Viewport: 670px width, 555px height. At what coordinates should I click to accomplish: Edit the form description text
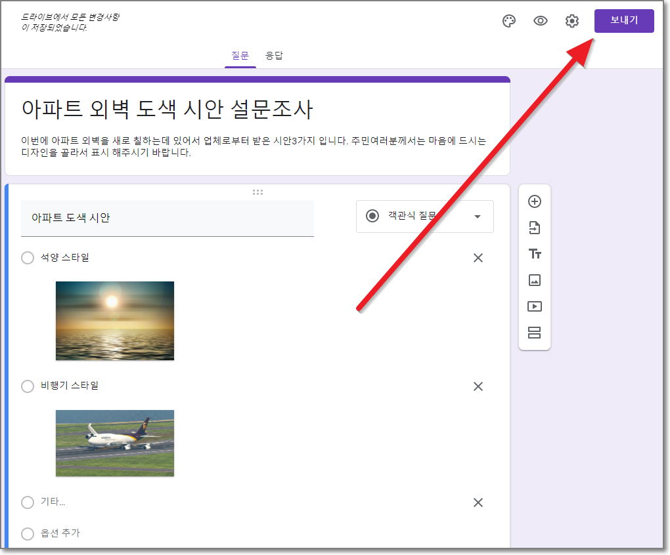pyautogui.click(x=254, y=146)
